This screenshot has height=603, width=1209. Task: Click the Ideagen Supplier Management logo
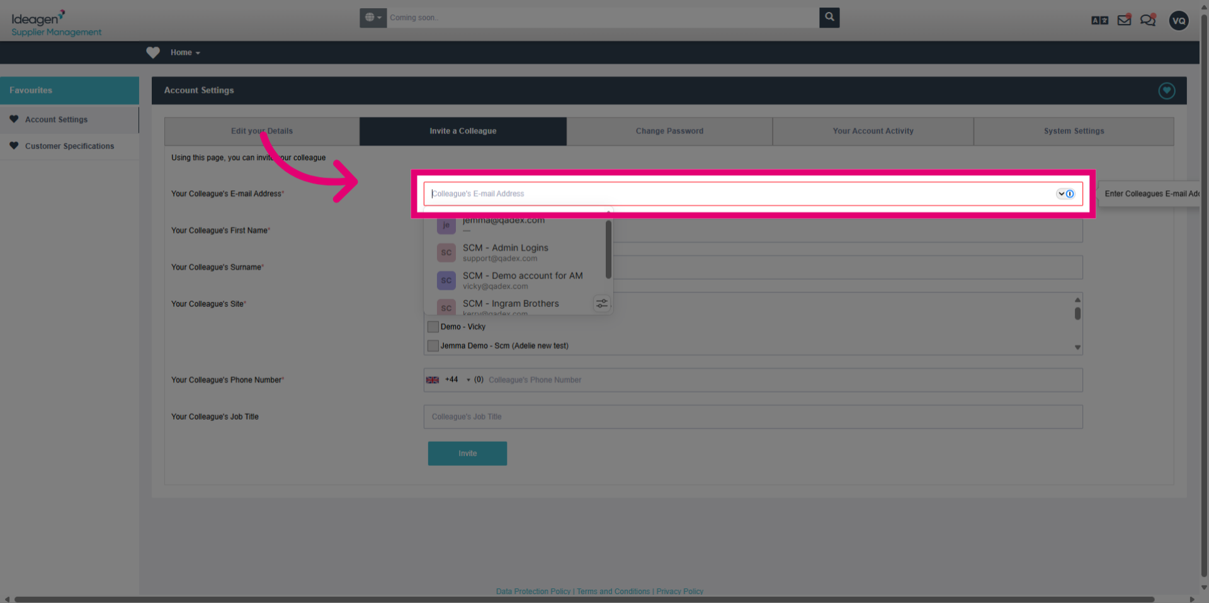coord(56,23)
